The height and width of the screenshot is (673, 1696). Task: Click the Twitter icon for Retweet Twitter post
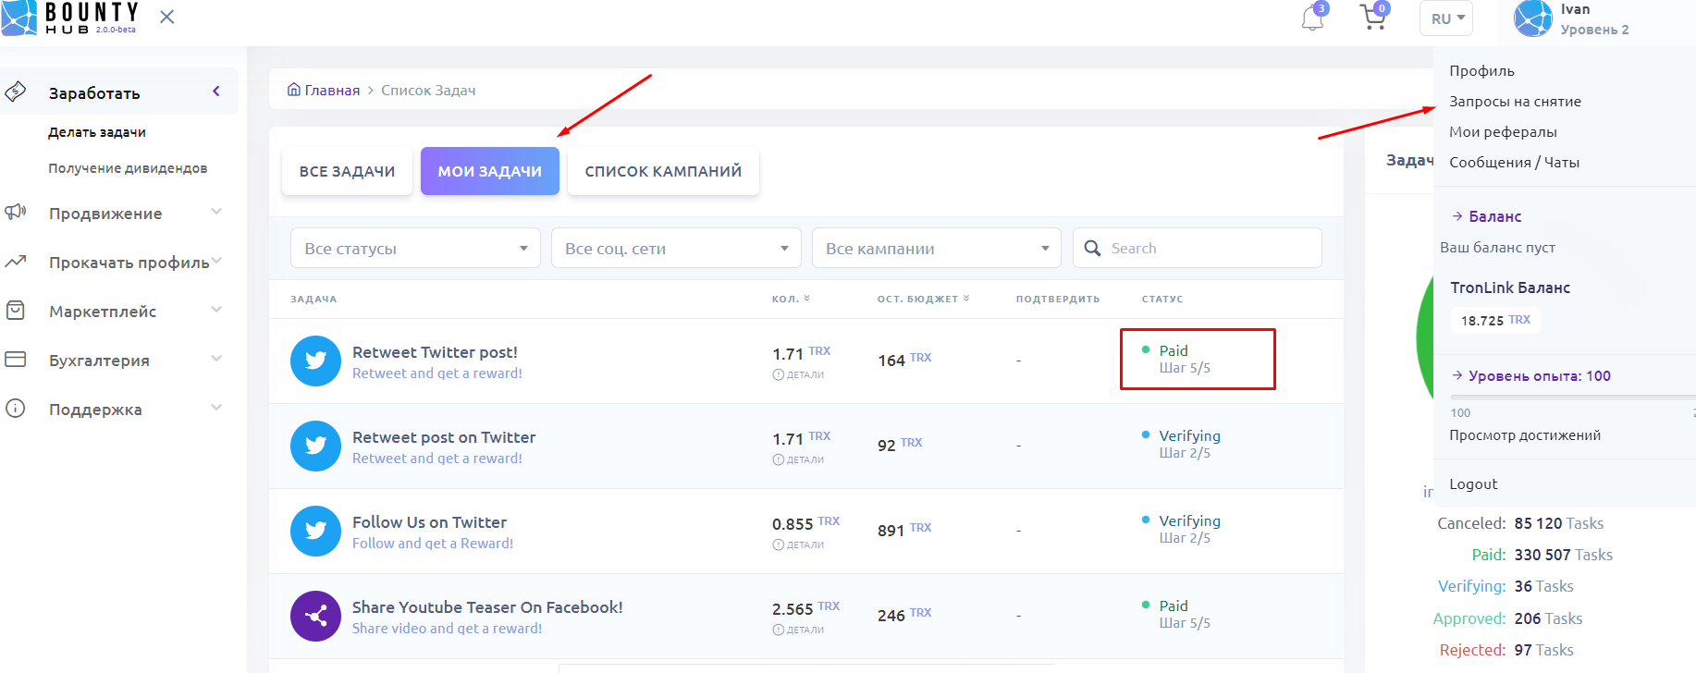315,361
